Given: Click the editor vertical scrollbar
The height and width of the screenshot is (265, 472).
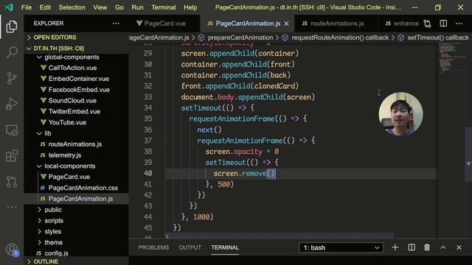Looking at the screenshot, I should 468,155.
